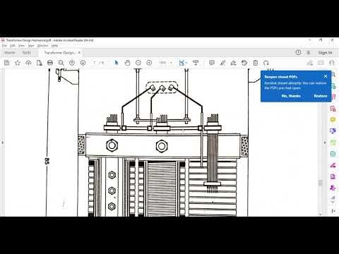Choose the Hand pan tool
This screenshot has height=254, width=339.
(x=127, y=63)
